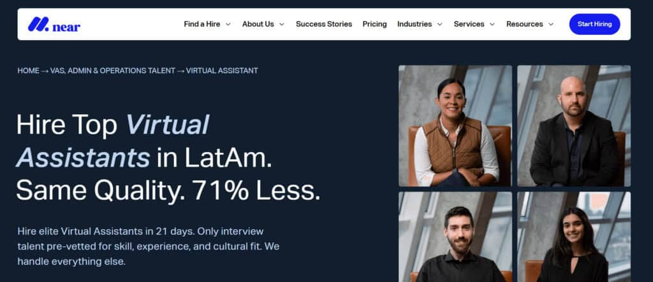The height and width of the screenshot is (282, 653).
Task: Select the Virtual Assistant breadcrumb
Action: (222, 71)
